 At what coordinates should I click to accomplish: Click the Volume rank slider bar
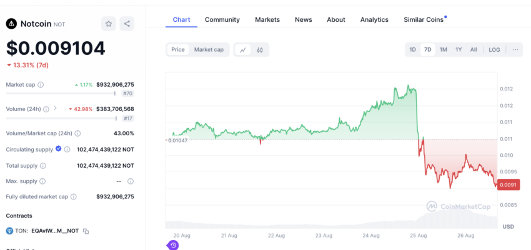(62, 118)
